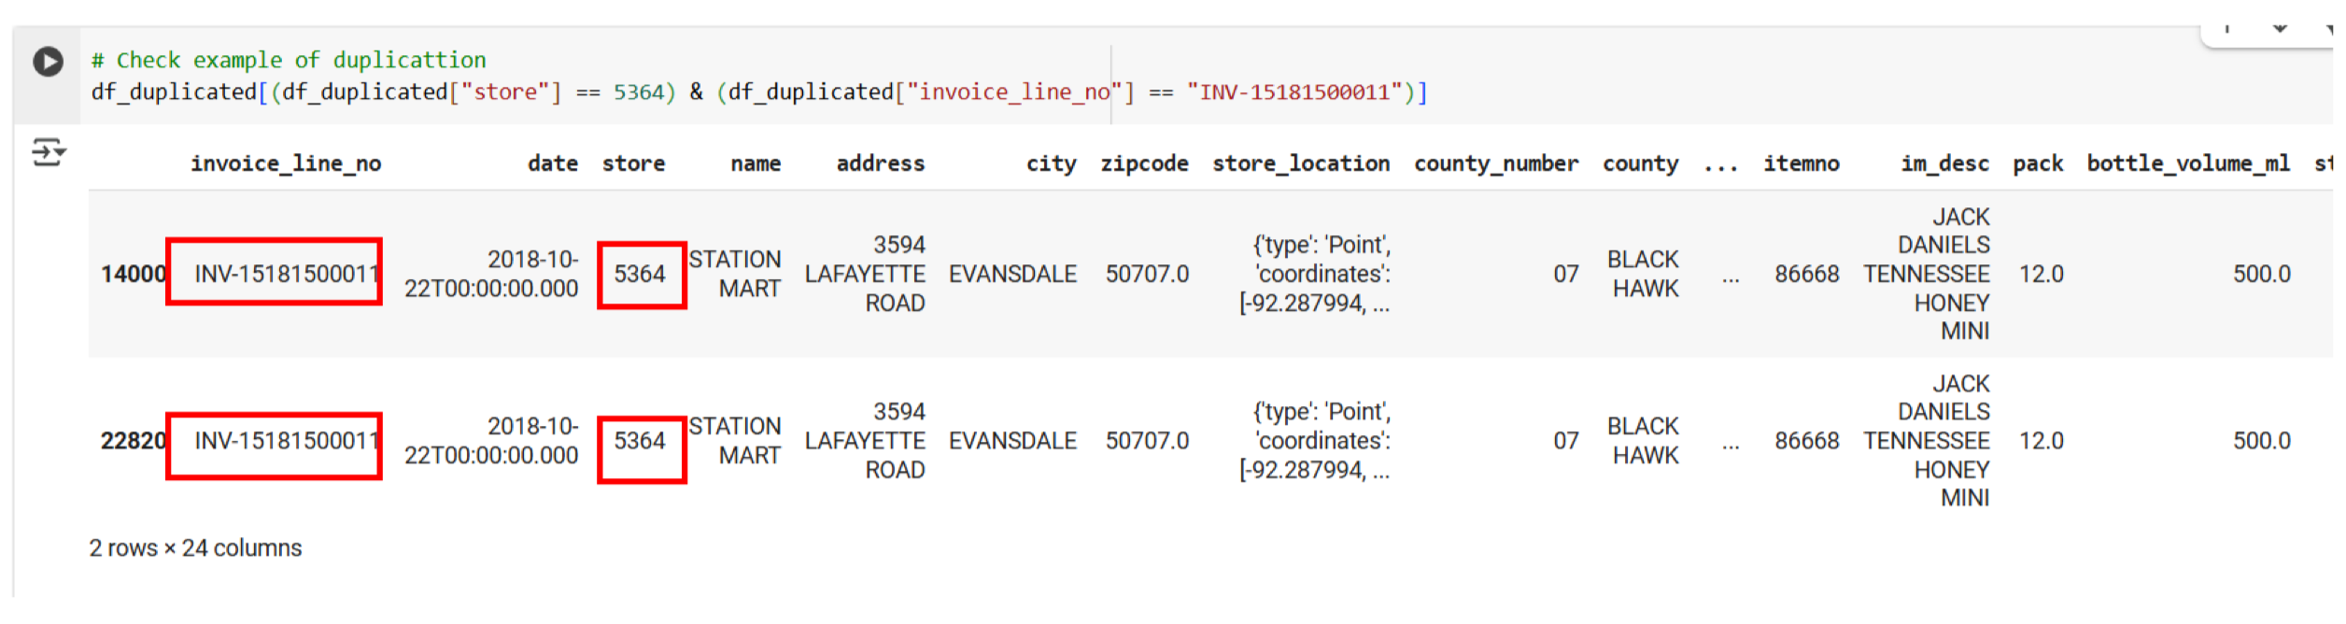Click the "2 rows × 24 columns" summary text
Viewport: 2346px width, 624px height.
195,548
